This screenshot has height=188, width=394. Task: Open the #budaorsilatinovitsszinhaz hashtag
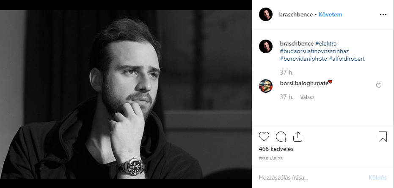click(x=314, y=51)
